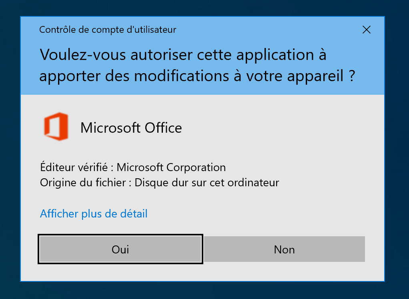Screen dimensions: 409x299
Task: Select the Microsoft Office application name
Action: coord(131,128)
